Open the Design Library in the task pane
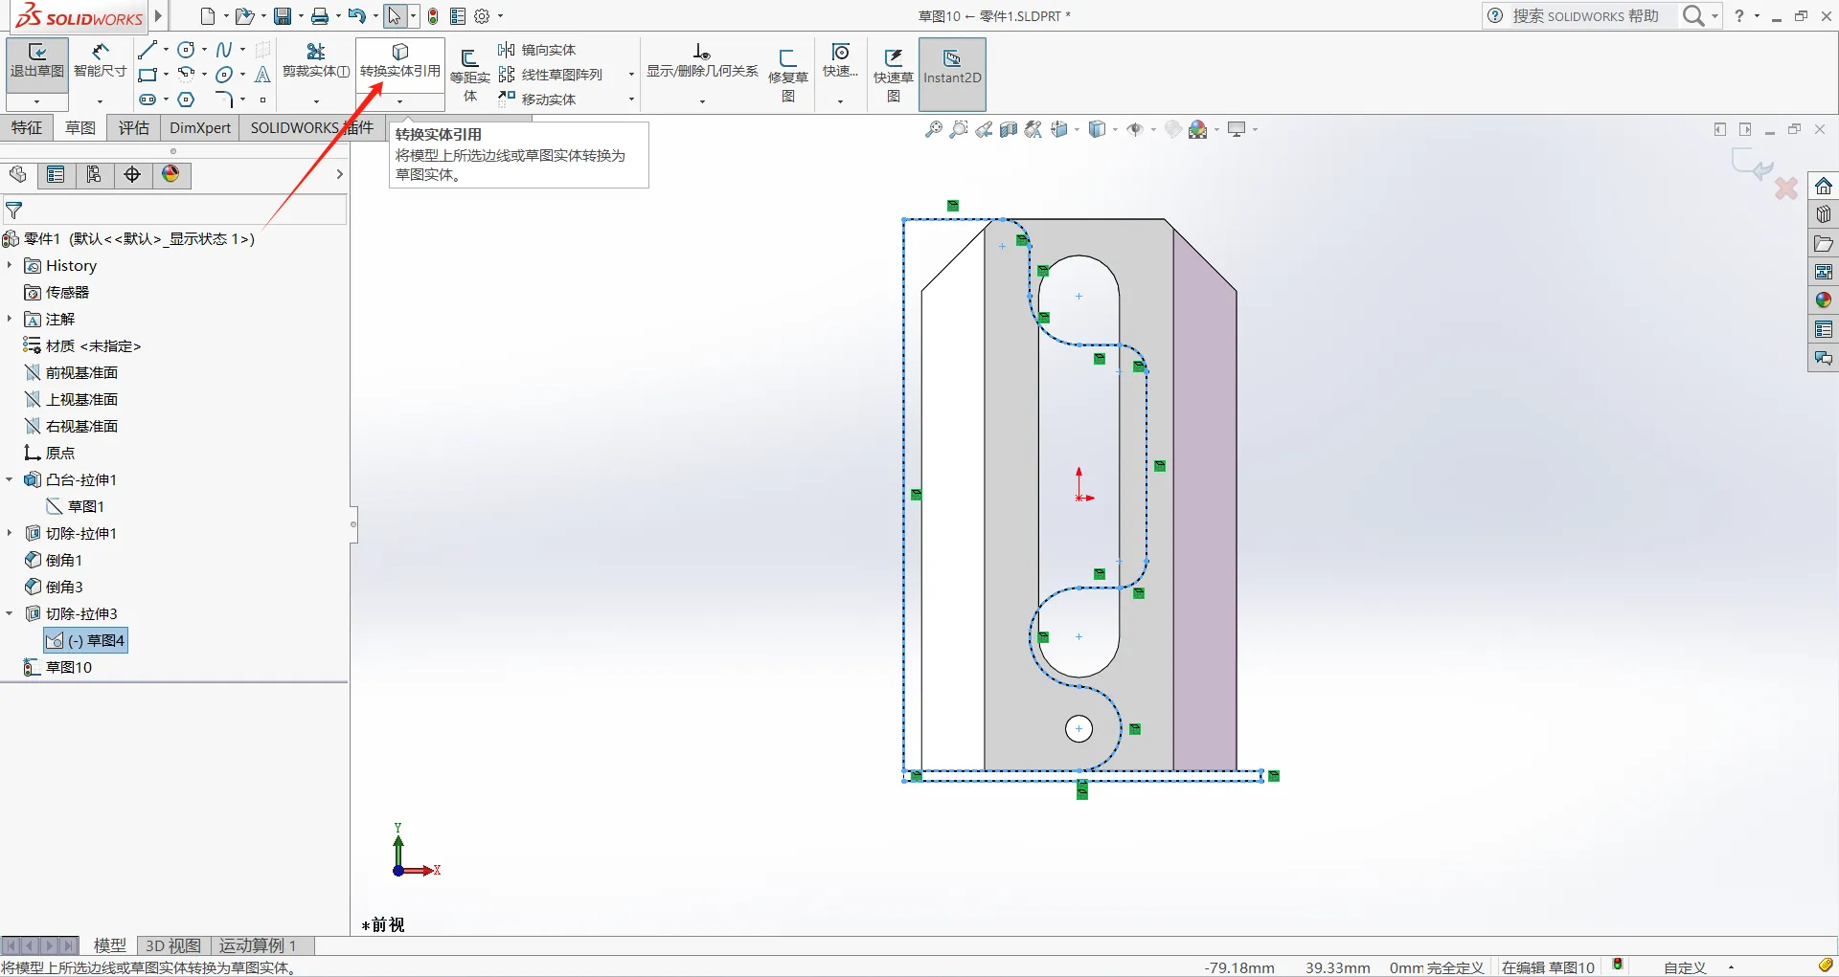Screen dimensions: 1839x977 1824,214
